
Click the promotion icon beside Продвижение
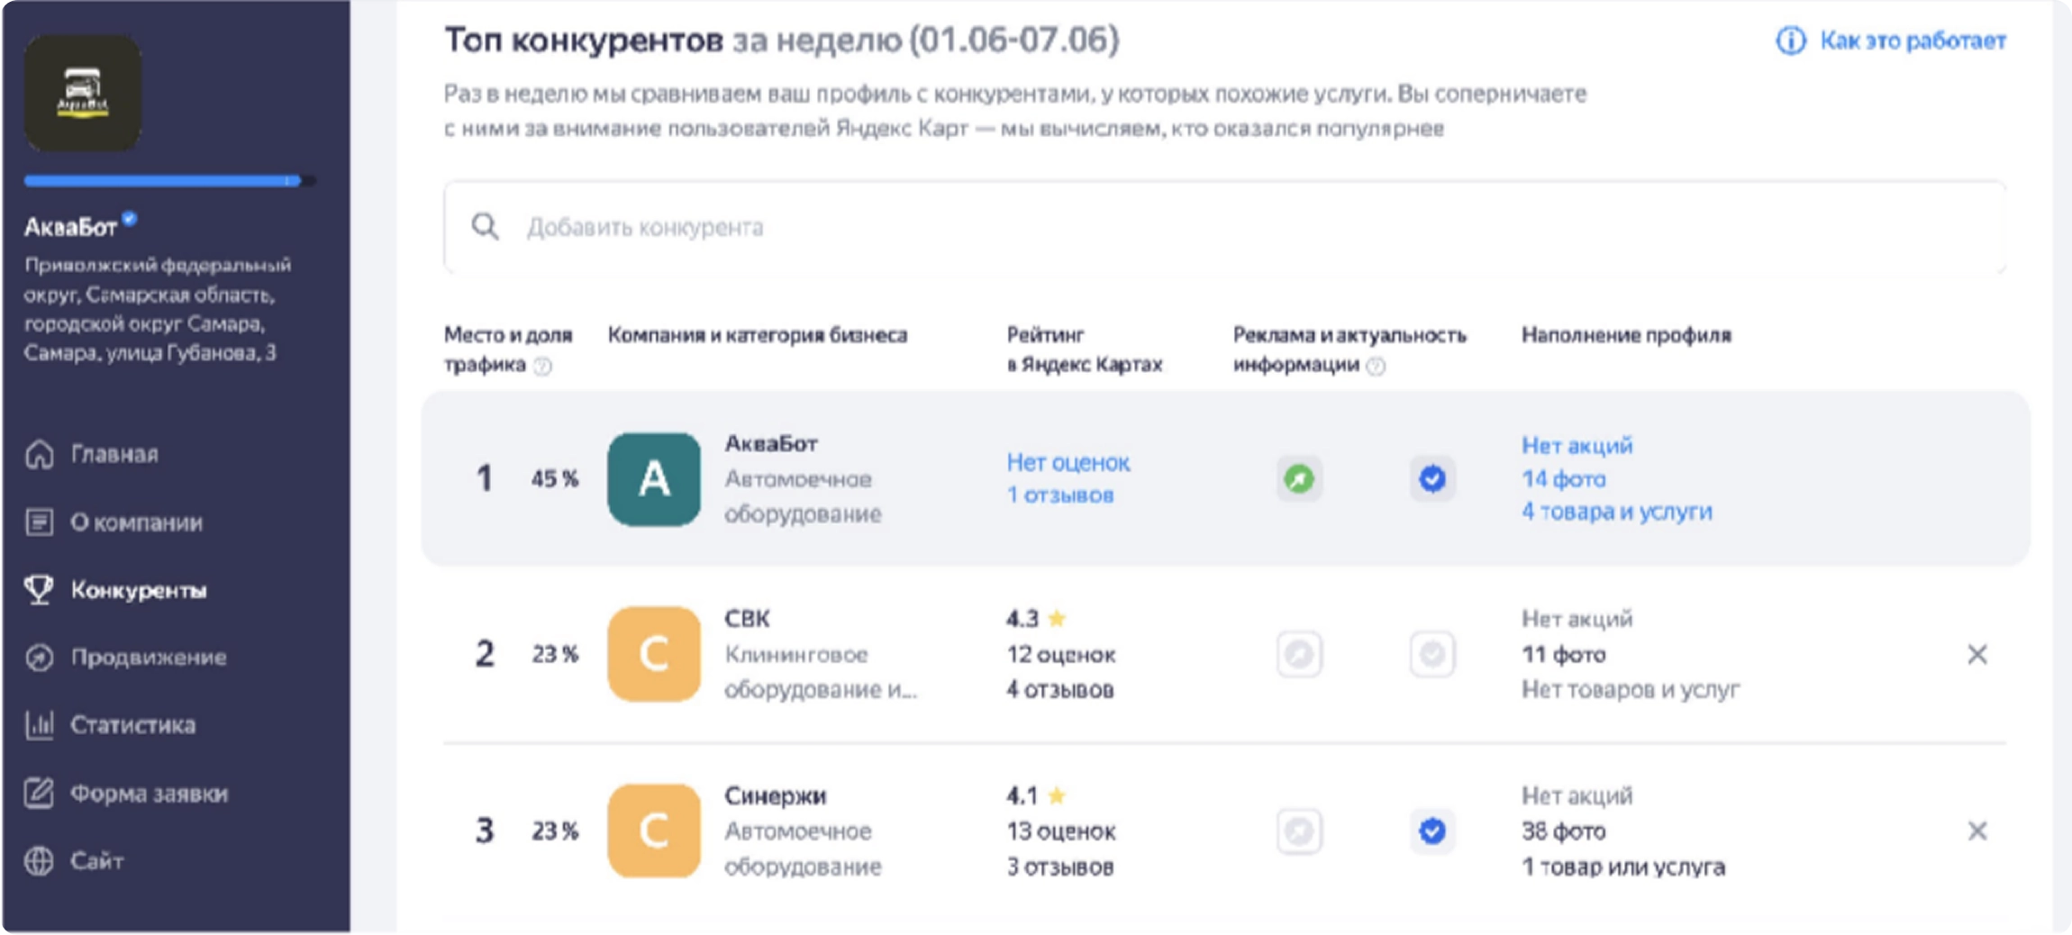[x=39, y=658]
